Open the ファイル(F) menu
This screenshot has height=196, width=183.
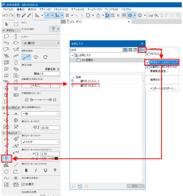(8, 9)
